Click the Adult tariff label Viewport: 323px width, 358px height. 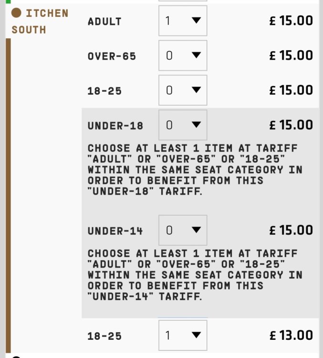click(104, 21)
